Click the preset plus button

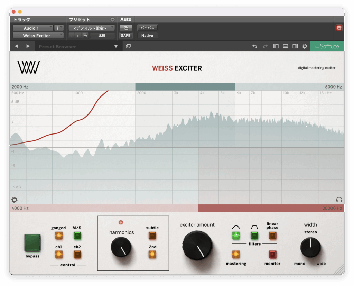pyautogui.click(x=78, y=36)
